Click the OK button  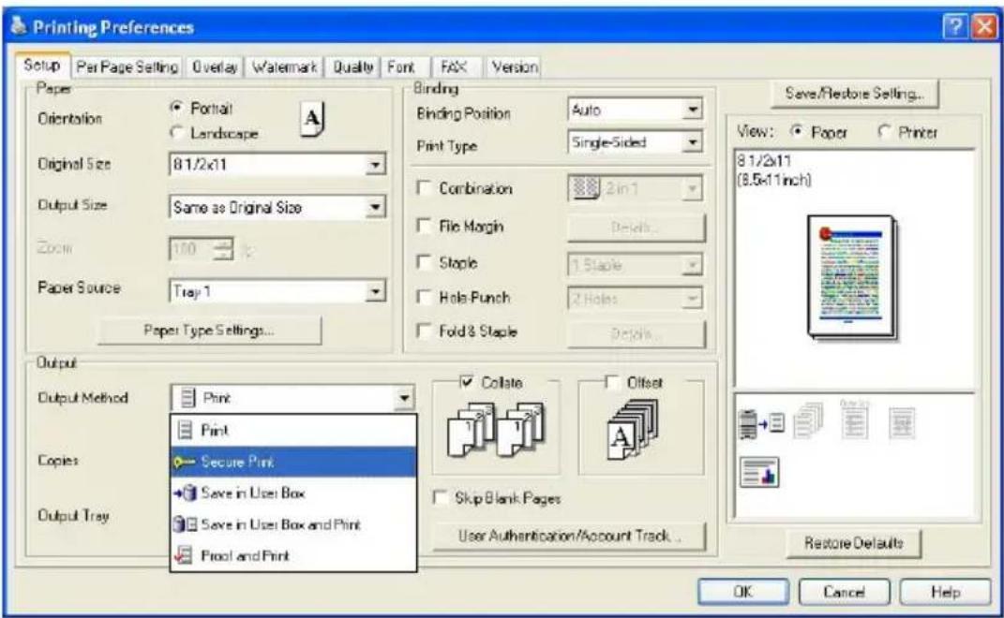pos(742,592)
